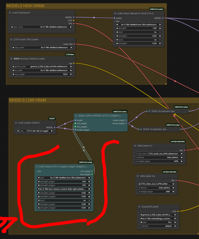
Task: Click the MODEL output port on Unet Loader
Action: pyautogui.click(x=55, y=128)
